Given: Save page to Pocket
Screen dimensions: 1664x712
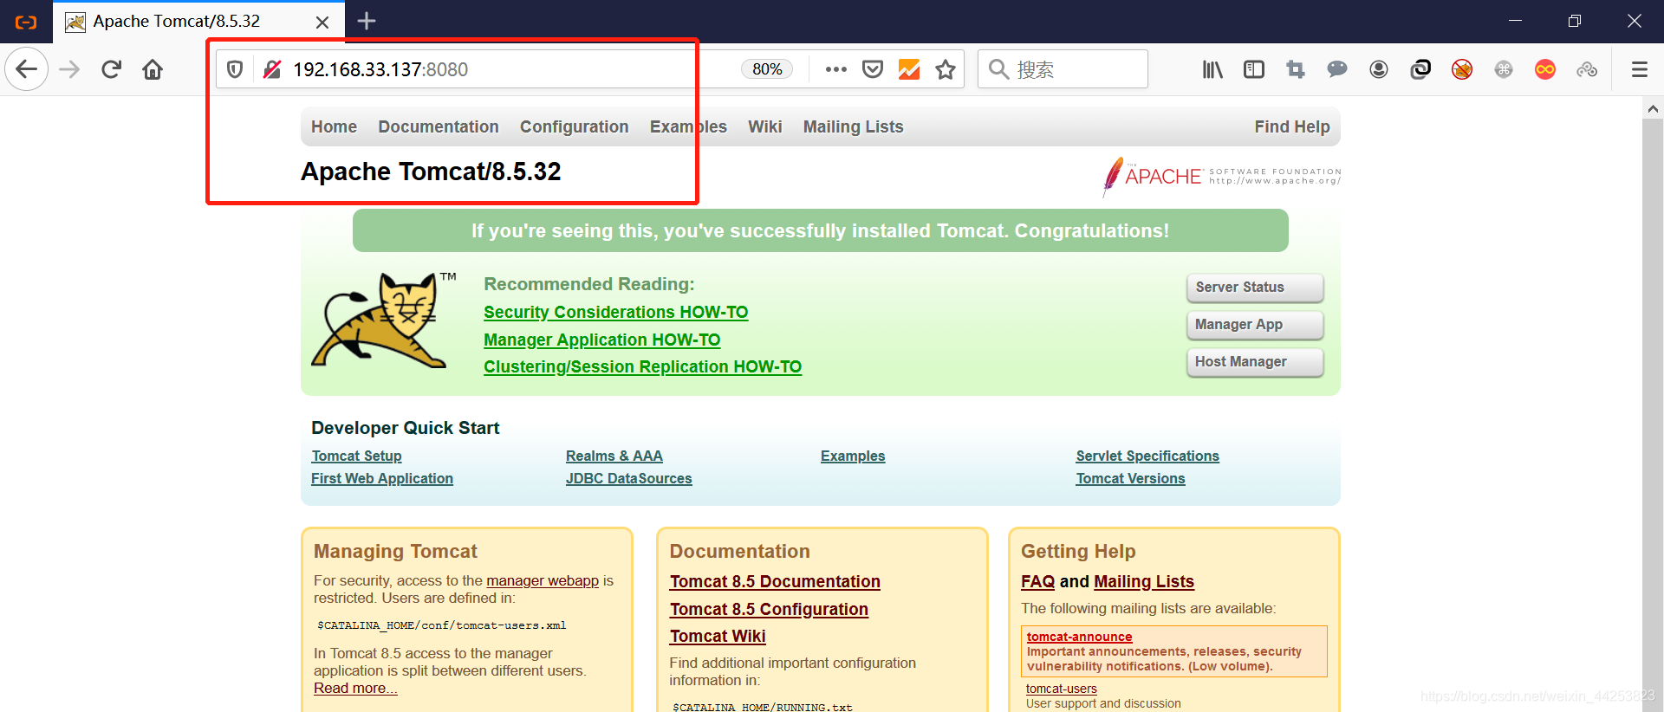Looking at the screenshot, I should point(873,69).
